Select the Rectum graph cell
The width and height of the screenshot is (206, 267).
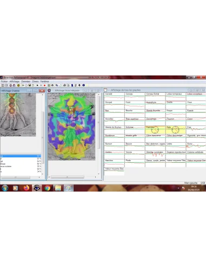click(x=114, y=147)
